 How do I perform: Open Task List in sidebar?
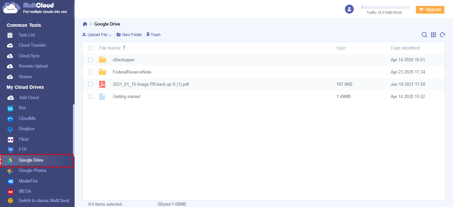27,35
